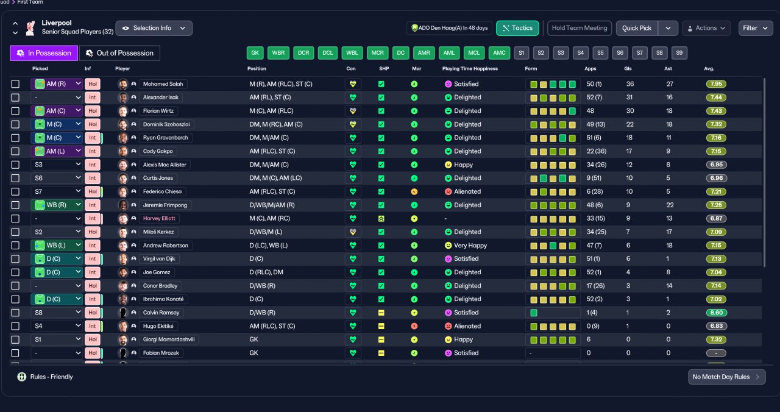780x412 pixels.
Task: Click the S5 substitute slot badge
Action: tap(601, 53)
